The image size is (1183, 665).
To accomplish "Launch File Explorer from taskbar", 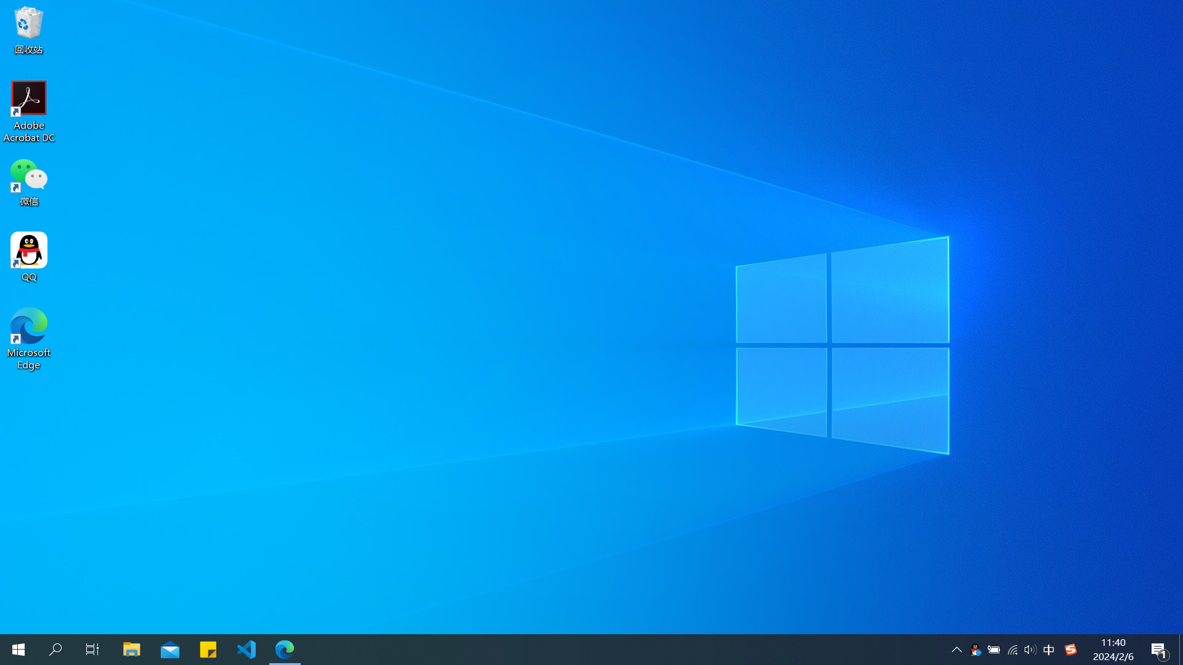I will pyautogui.click(x=131, y=650).
